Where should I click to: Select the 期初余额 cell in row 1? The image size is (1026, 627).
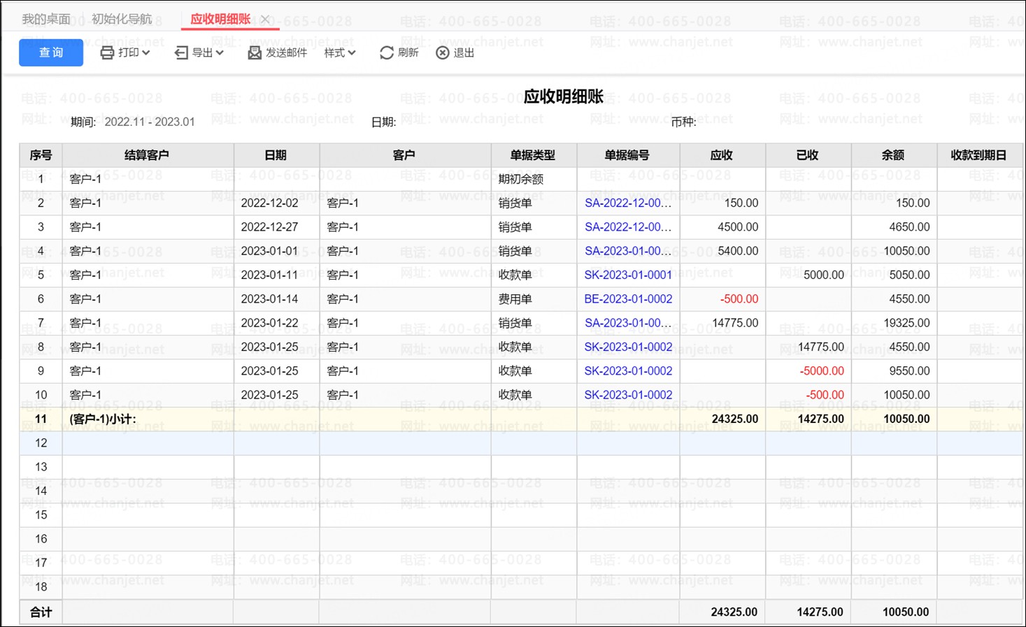pyautogui.click(x=533, y=179)
